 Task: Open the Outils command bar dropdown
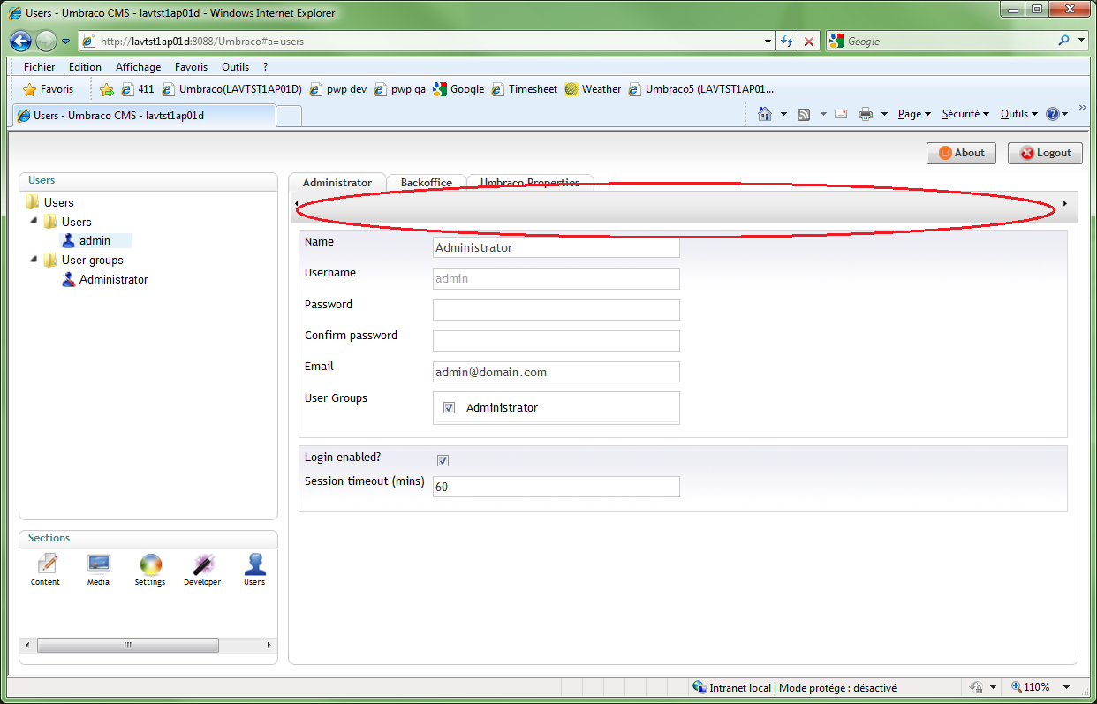[x=1019, y=114]
